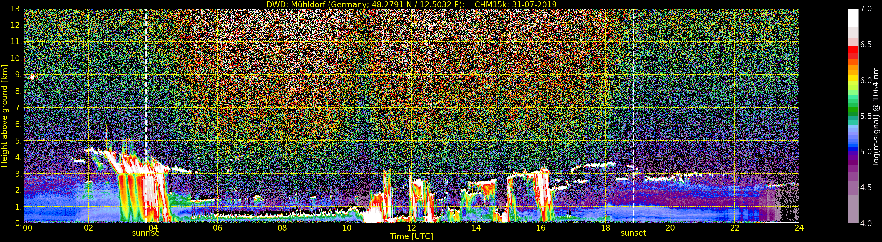Click the '12' time axis tick label

point(411,228)
